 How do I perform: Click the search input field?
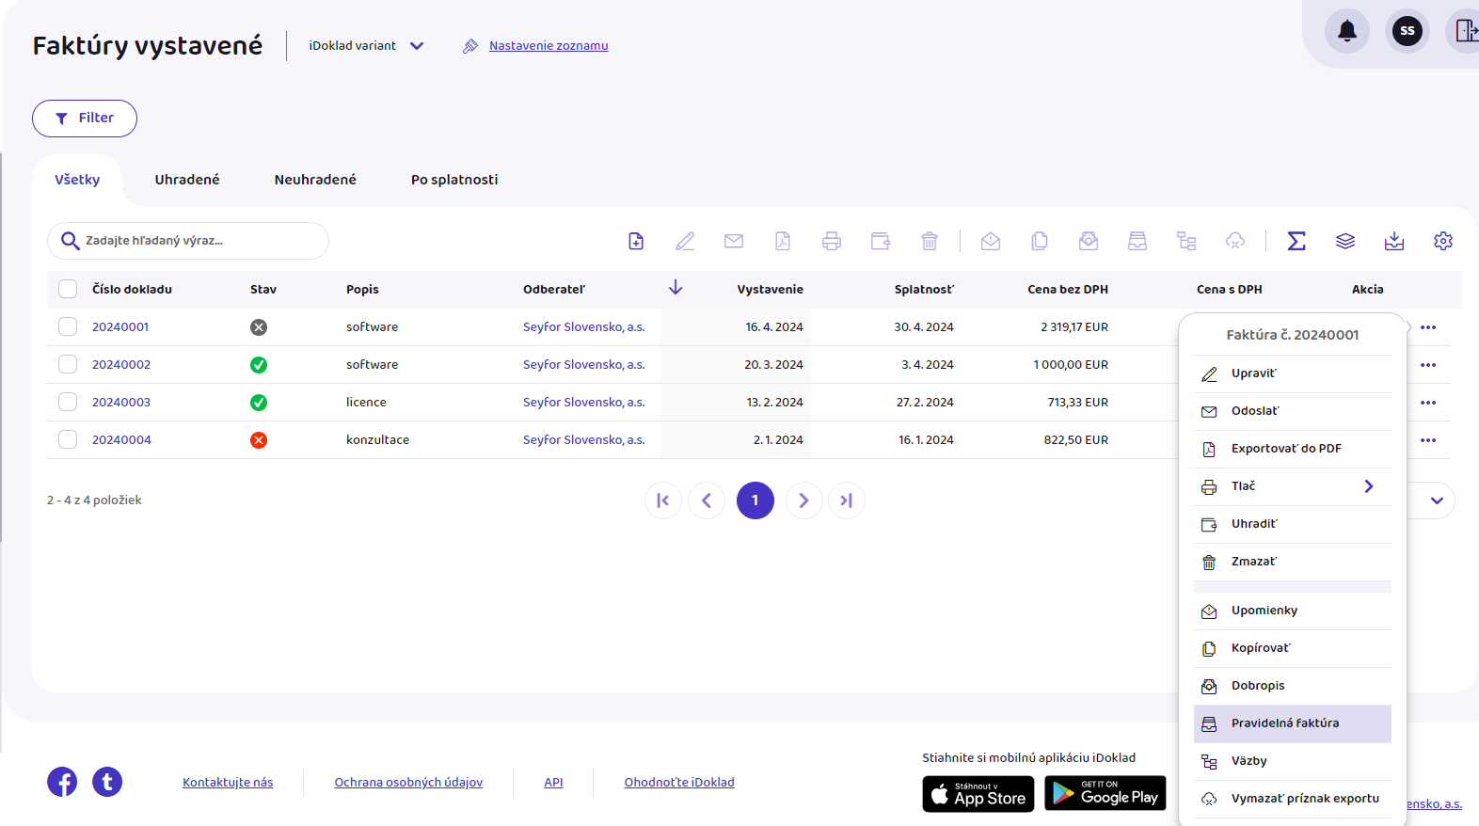(198, 241)
